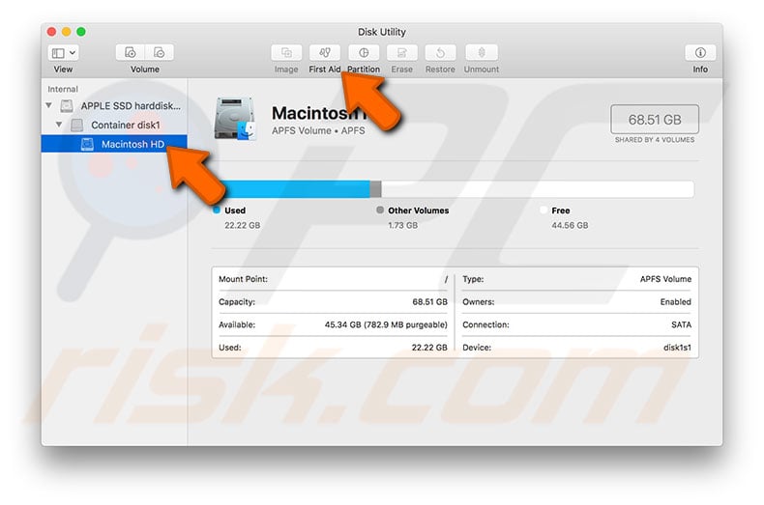Click the "44.56 GB" free value

570,225
